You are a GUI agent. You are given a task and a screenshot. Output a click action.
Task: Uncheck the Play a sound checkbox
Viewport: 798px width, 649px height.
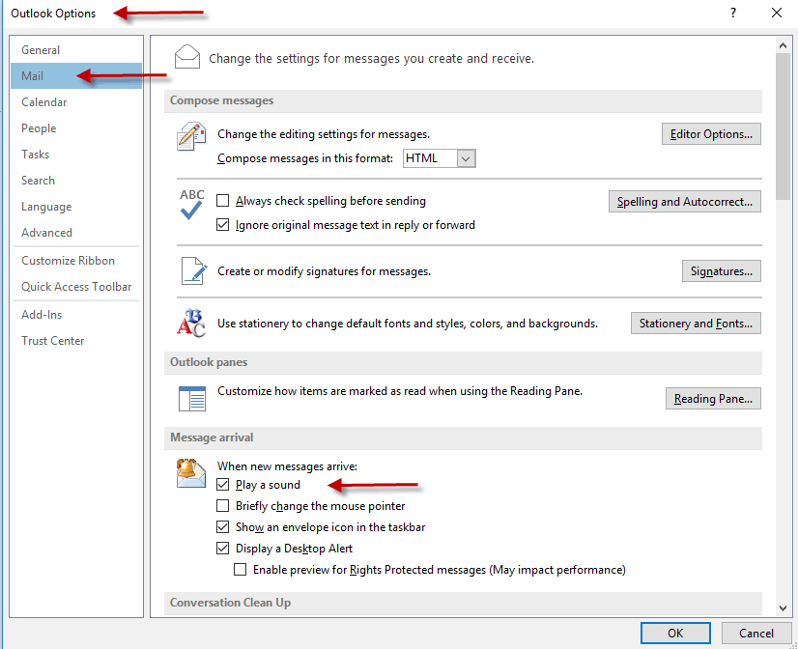pyautogui.click(x=222, y=484)
